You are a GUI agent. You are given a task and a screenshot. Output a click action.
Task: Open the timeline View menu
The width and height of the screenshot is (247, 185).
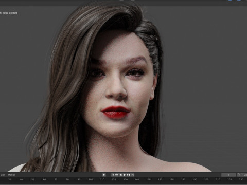3,175
